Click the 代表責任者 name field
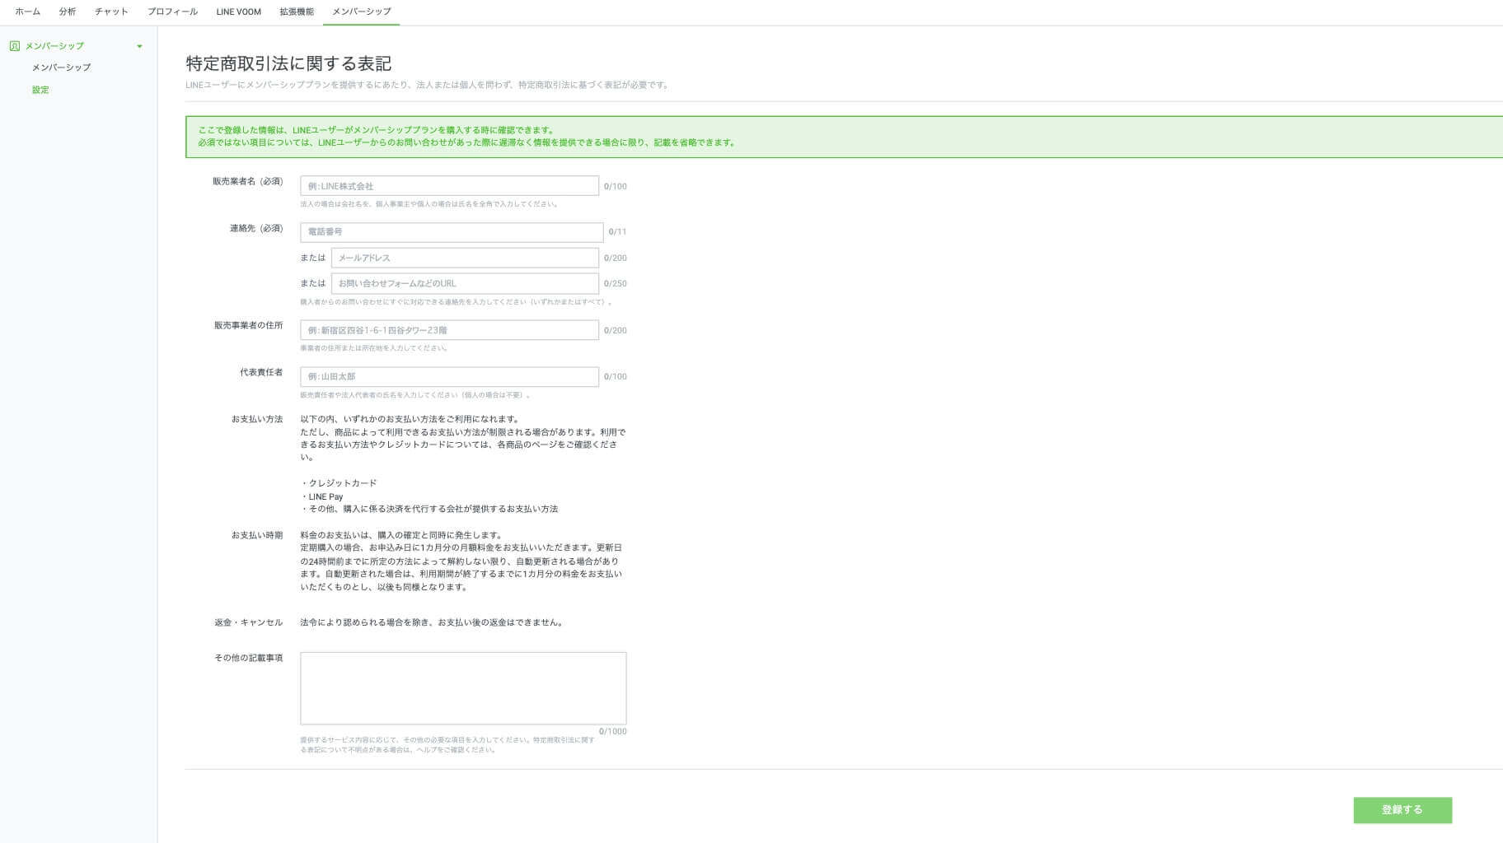The width and height of the screenshot is (1503, 843). click(x=449, y=376)
